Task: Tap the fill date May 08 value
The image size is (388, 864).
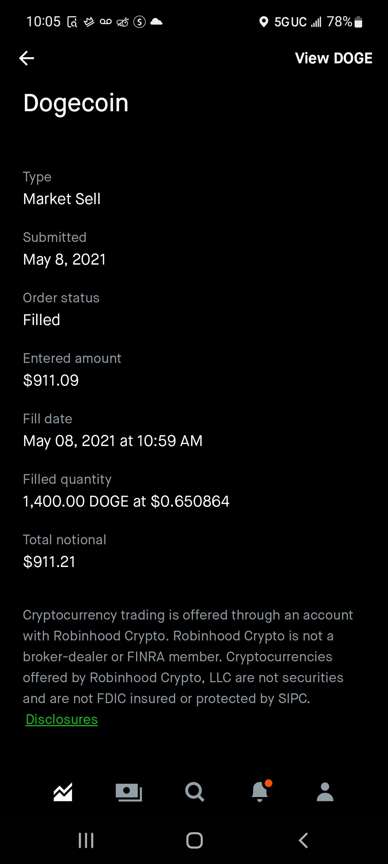Action: (x=113, y=441)
